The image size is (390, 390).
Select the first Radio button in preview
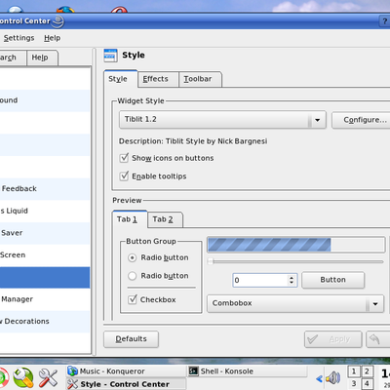(x=132, y=257)
